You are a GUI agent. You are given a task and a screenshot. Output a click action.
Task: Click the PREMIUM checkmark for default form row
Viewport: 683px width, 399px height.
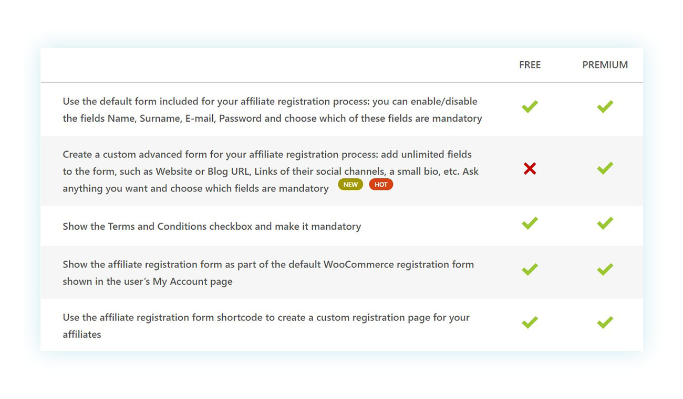point(605,107)
